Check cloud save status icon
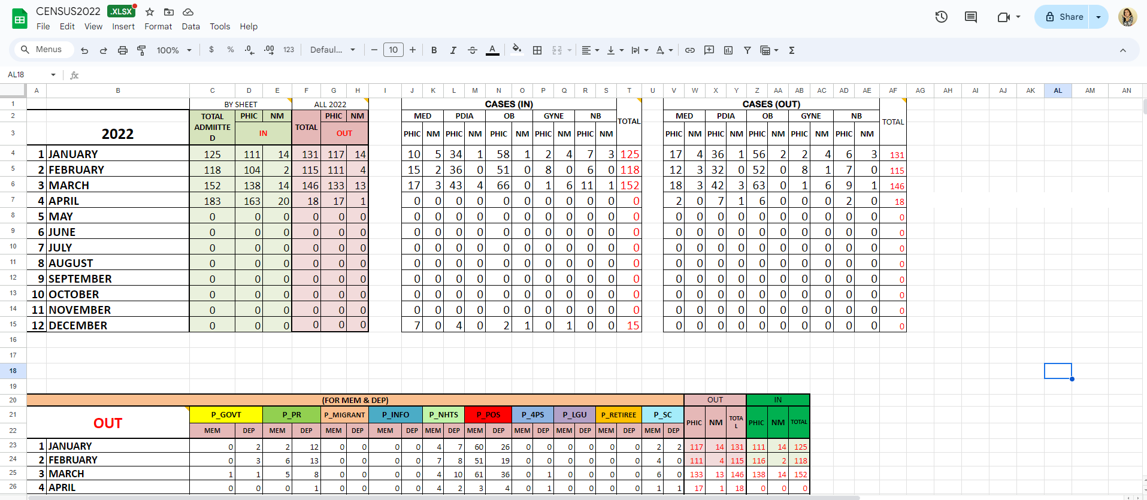The image size is (1147, 500). [188, 12]
